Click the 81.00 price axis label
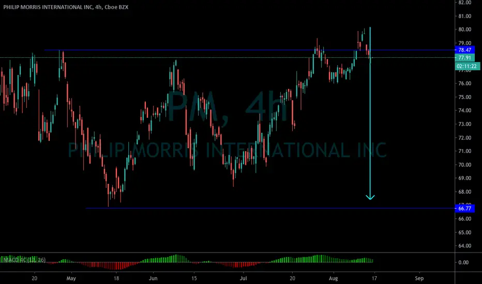The height and width of the screenshot is (284, 482). click(x=464, y=16)
